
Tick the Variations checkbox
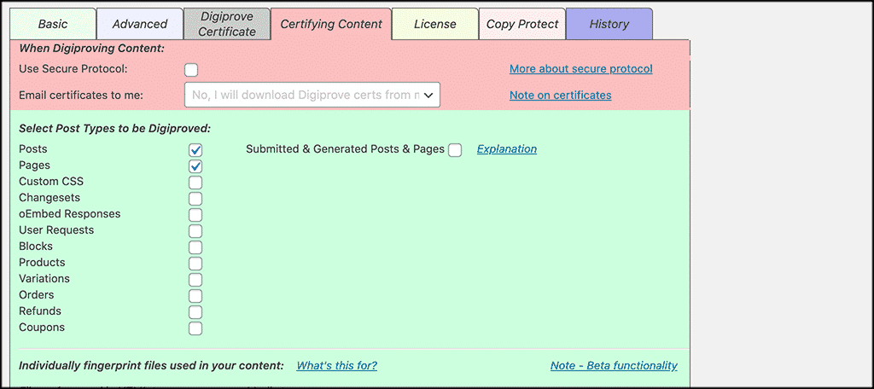(x=195, y=279)
